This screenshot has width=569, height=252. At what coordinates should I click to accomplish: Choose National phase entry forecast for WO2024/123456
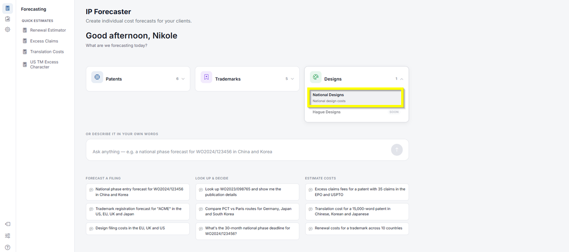click(x=138, y=192)
